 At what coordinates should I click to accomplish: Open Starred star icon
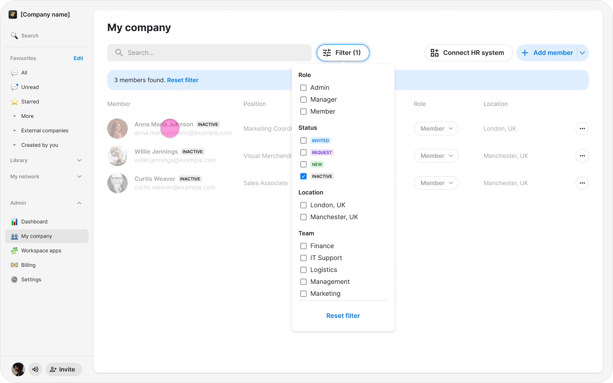(14, 102)
